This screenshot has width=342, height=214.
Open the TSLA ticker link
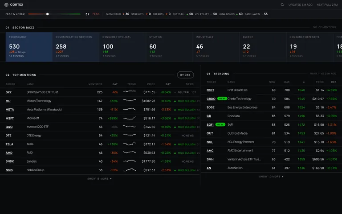click(x=9, y=144)
